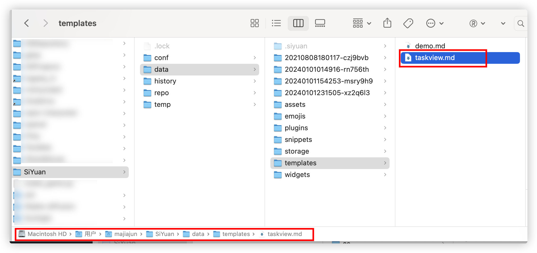Open folder 20240101231505-xz2q6l3
Image resolution: width=537 pixels, height=253 pixels.
click(x=330, y=93)
